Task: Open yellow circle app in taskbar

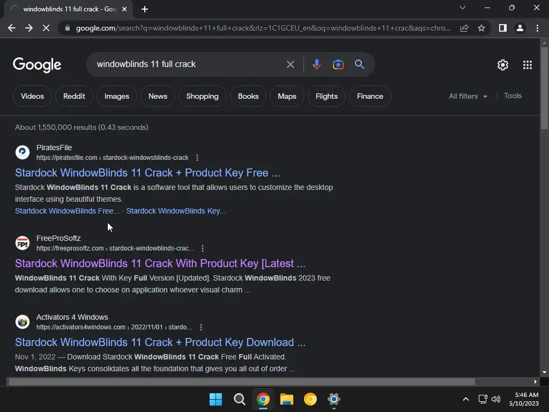Action: [310, 399]
